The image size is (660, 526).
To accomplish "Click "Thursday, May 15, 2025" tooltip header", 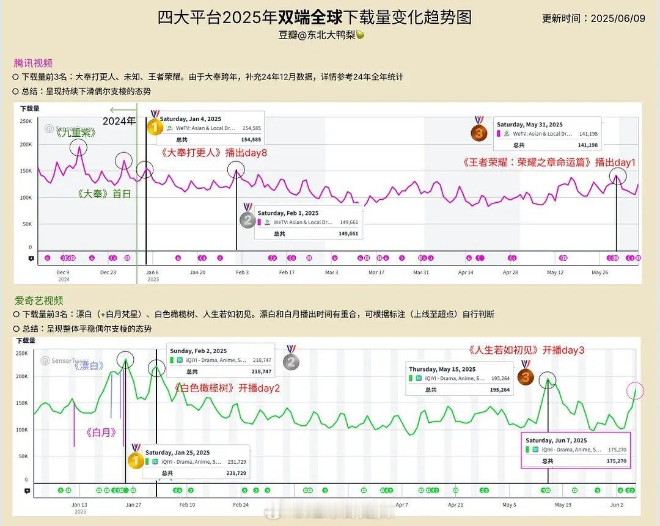I will click(x=442, y=369).
